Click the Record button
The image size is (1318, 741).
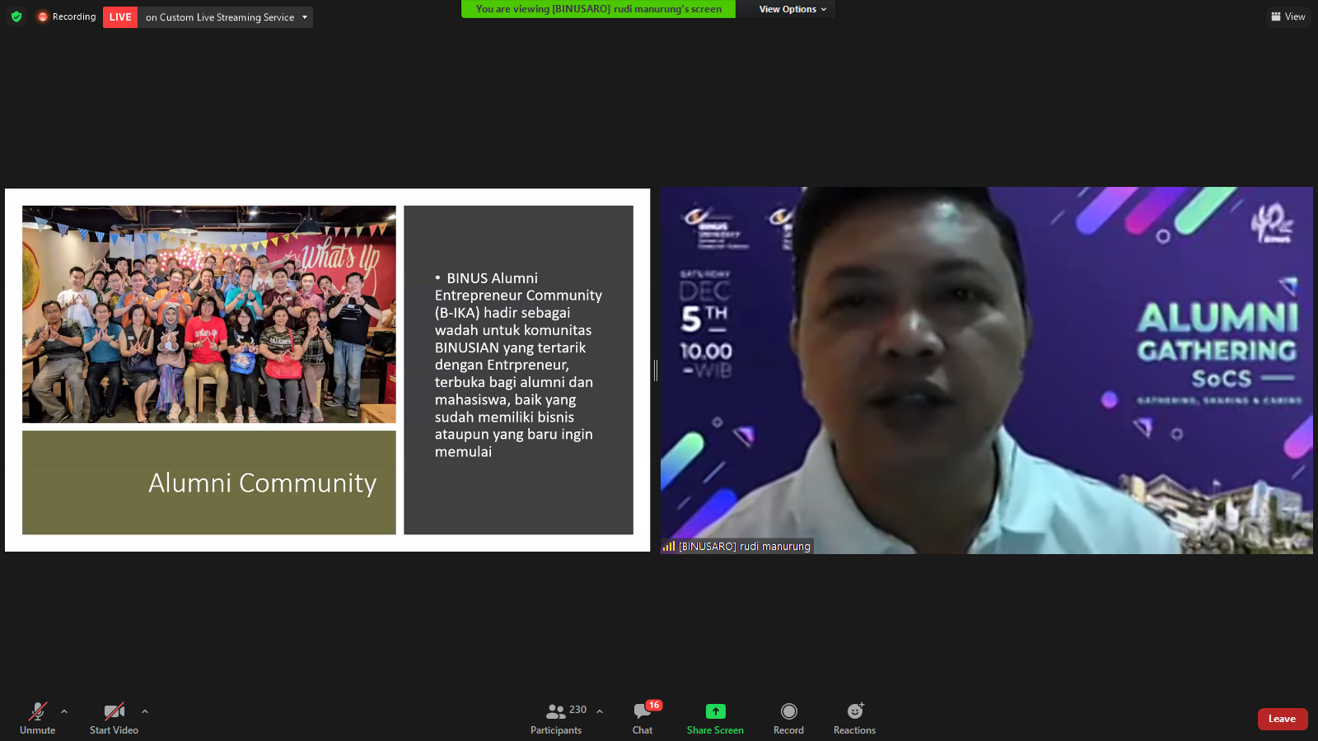point(788,718)
